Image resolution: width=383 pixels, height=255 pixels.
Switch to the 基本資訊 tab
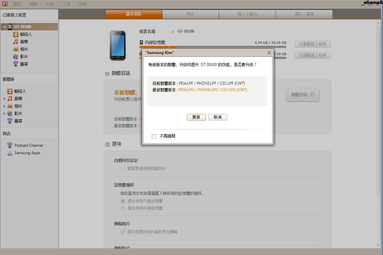[x=134, y=14]
